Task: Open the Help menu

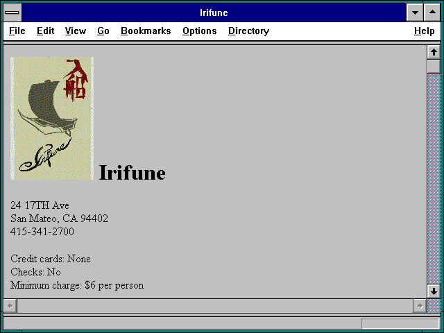Action: coord(424,31)
